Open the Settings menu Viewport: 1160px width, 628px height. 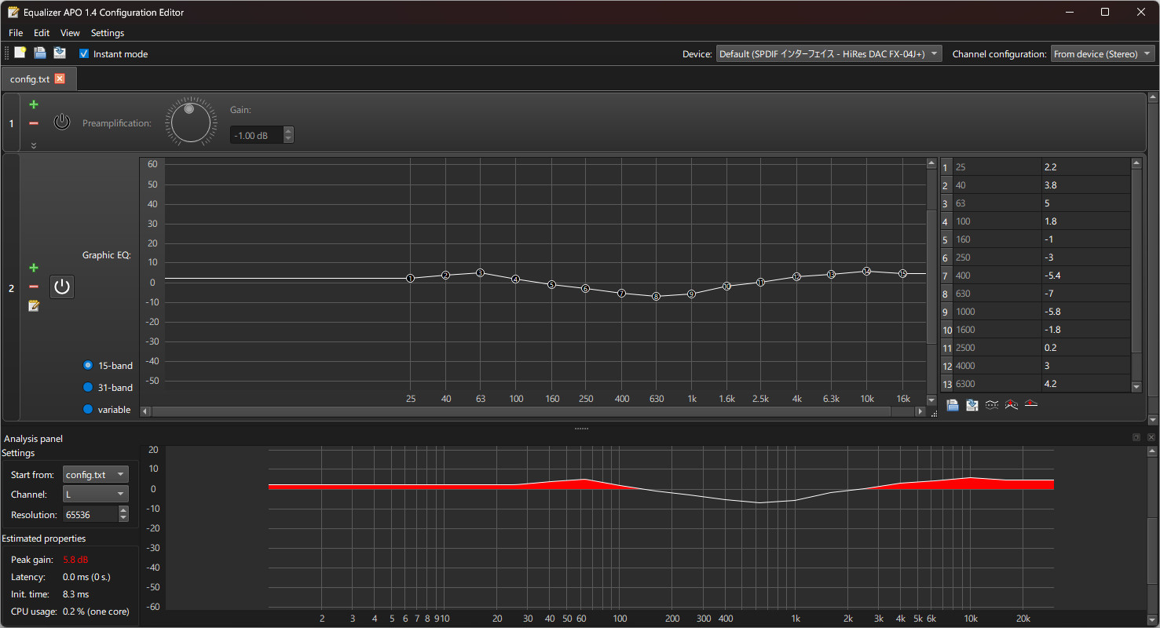pyautogui.click(x=108, y=33)
